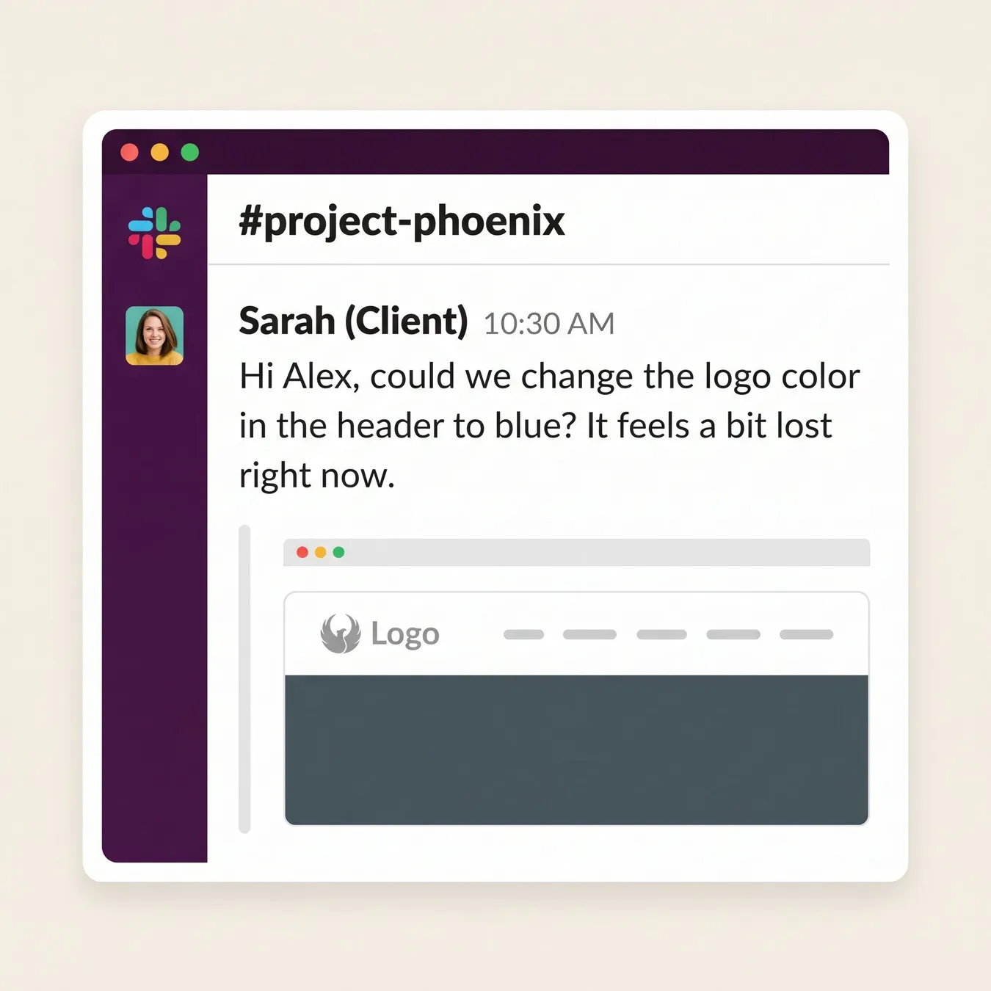Click the Slack logo in the sidebar
The width and height of the screenshot is (991, 991).
pyautogui.click(x=154, y=233)
